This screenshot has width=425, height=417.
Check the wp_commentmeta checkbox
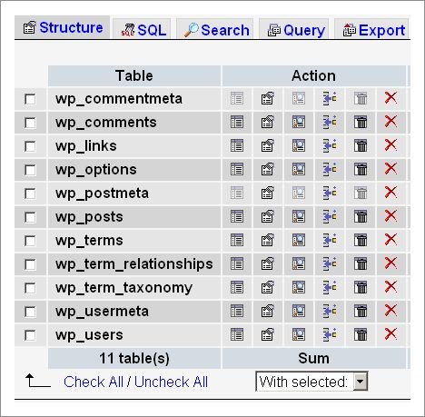pos(30,99)
